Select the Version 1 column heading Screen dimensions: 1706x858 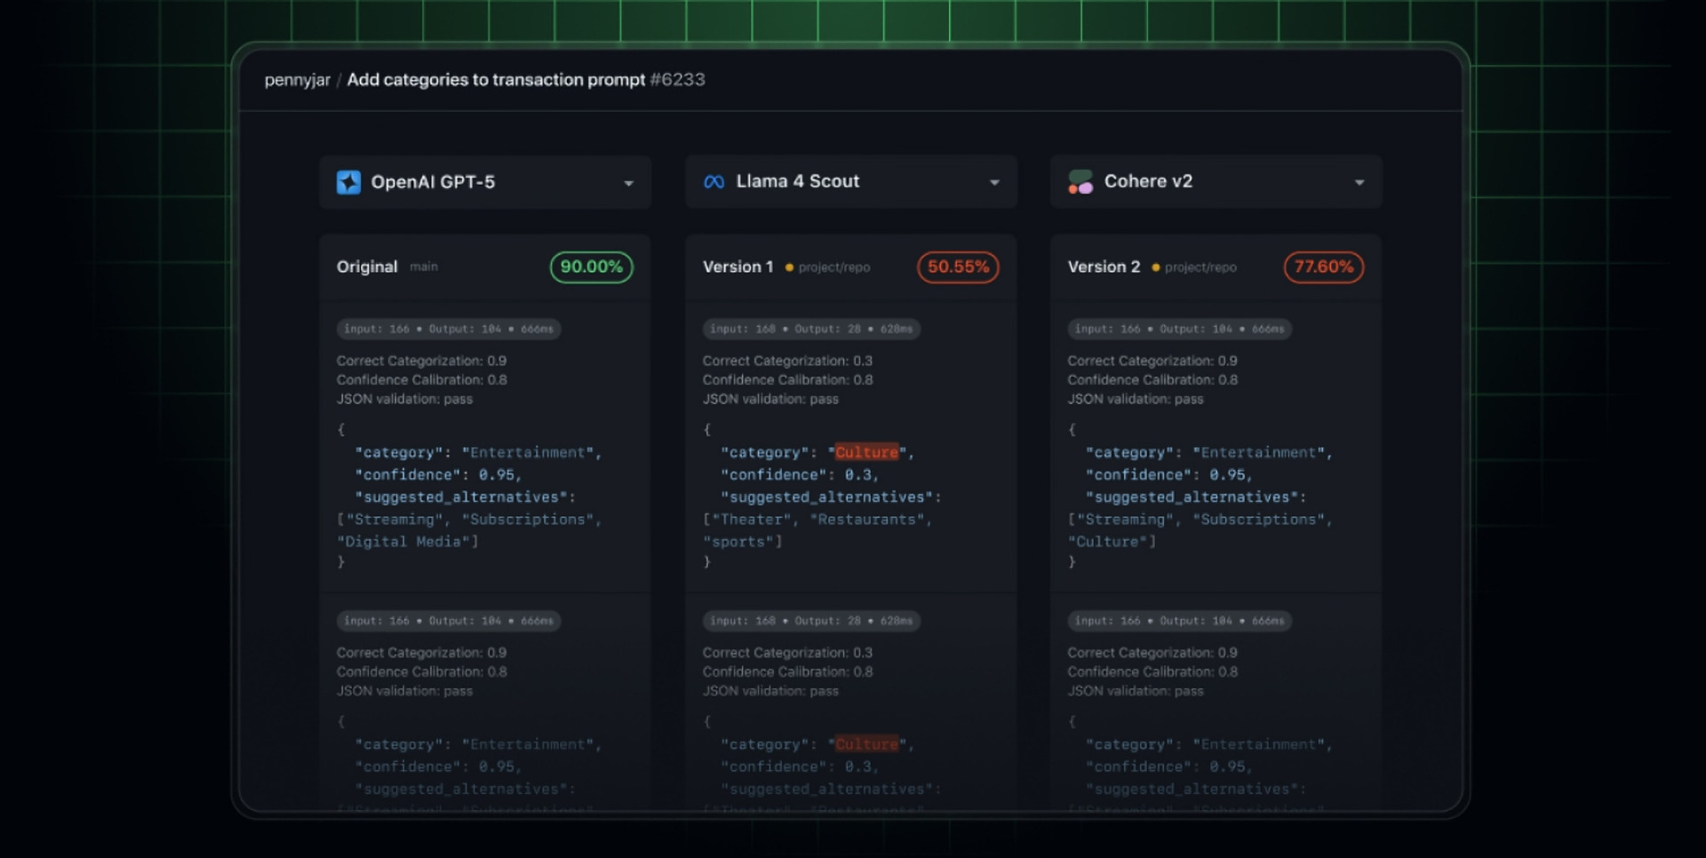[738, 266]
